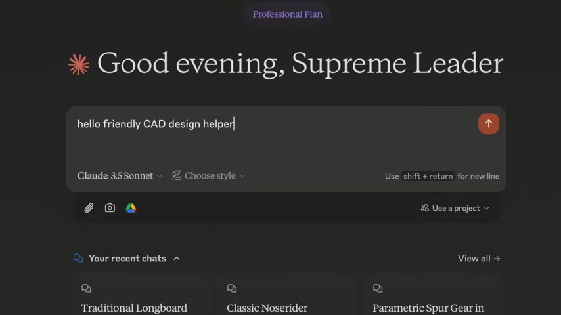Click the Google Drive icon

tap(131, 208)
